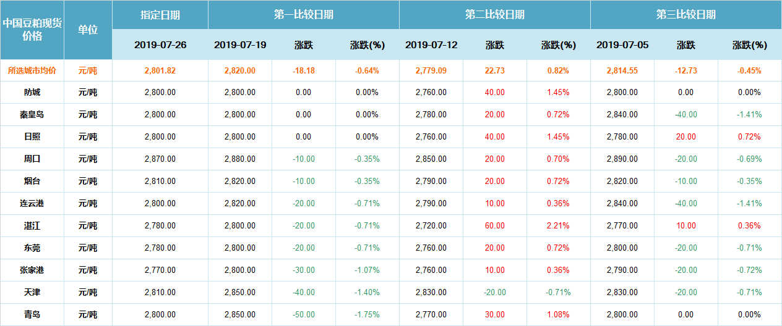Click the 60.00 price change cell
Viewport: 782px width, 326px height.
click(494, 225)
